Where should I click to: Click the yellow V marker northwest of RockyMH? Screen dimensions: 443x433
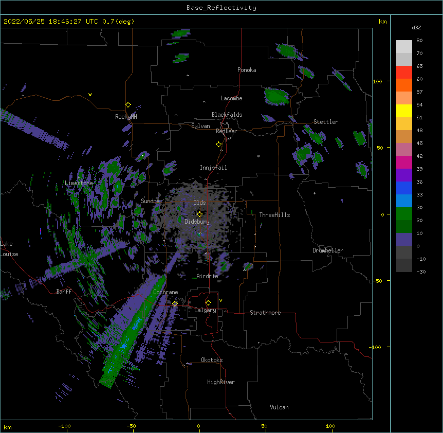[90, 95]
